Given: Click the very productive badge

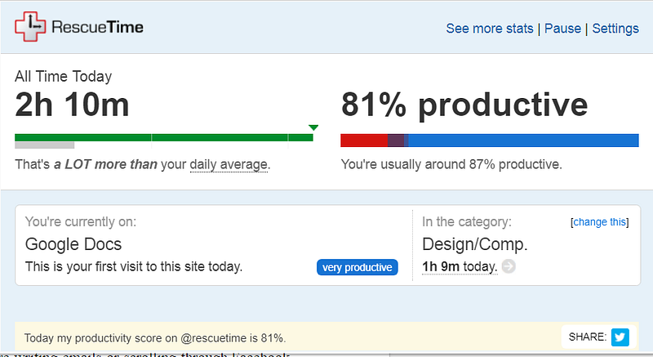Looking at the screenshot, I should click(358, 267).
